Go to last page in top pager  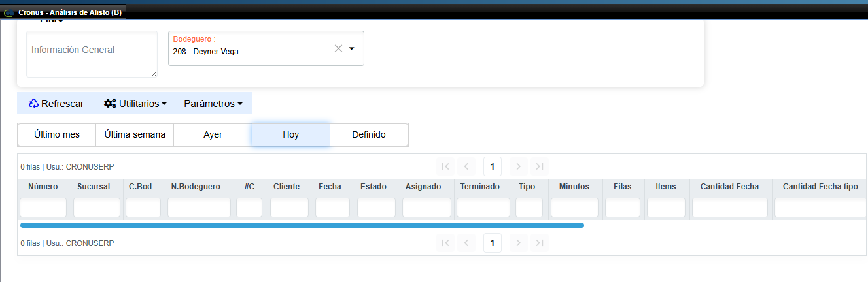pyautogui.click(x=539, y=166)
